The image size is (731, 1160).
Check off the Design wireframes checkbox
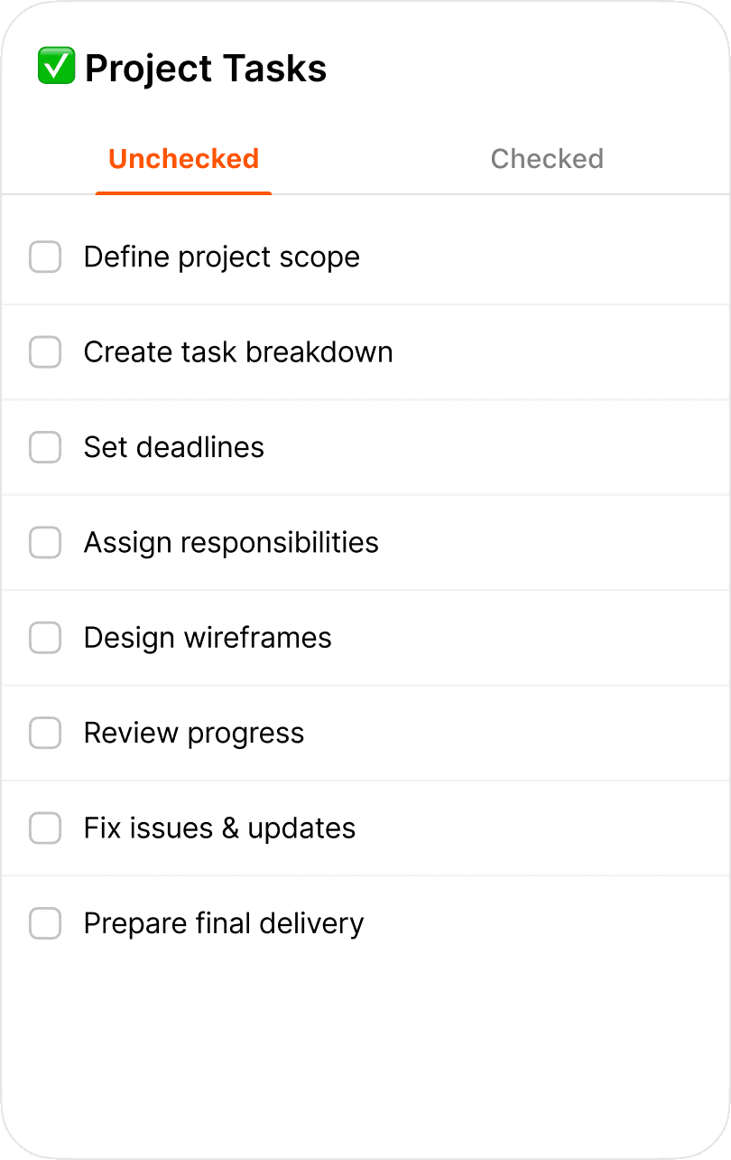[45, 638]
